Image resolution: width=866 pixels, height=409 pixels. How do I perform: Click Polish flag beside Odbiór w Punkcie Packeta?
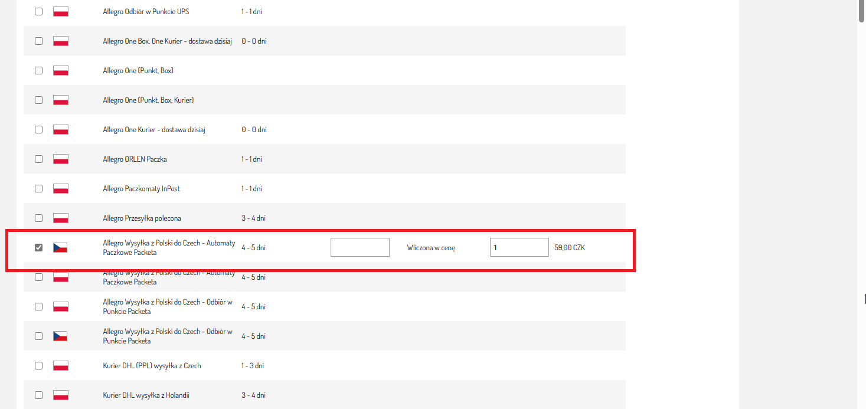pos(60,306)
